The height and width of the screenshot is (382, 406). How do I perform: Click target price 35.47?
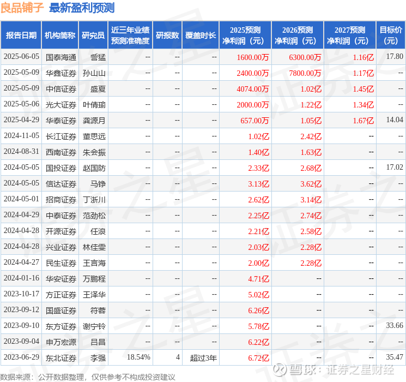[395, 357]
